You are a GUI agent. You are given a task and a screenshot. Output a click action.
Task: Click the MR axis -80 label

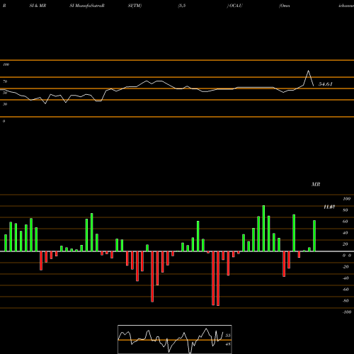point(346,301)
